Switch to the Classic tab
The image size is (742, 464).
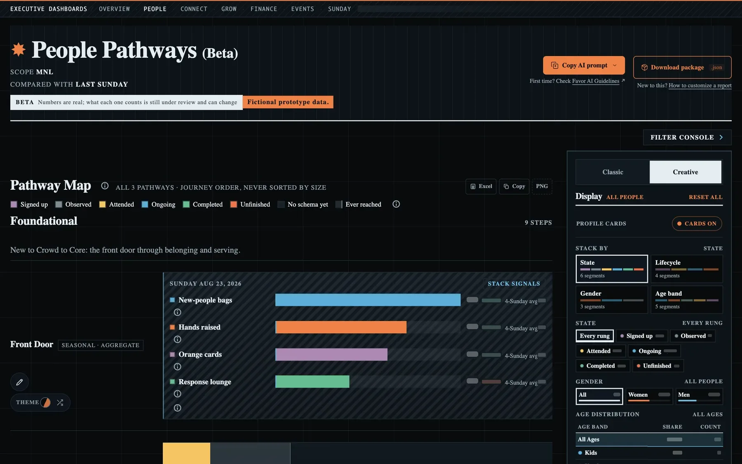(613, 172)
